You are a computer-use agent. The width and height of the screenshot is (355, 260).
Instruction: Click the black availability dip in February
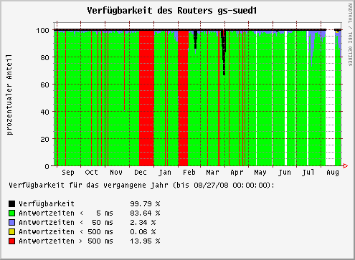coord(196,39)
